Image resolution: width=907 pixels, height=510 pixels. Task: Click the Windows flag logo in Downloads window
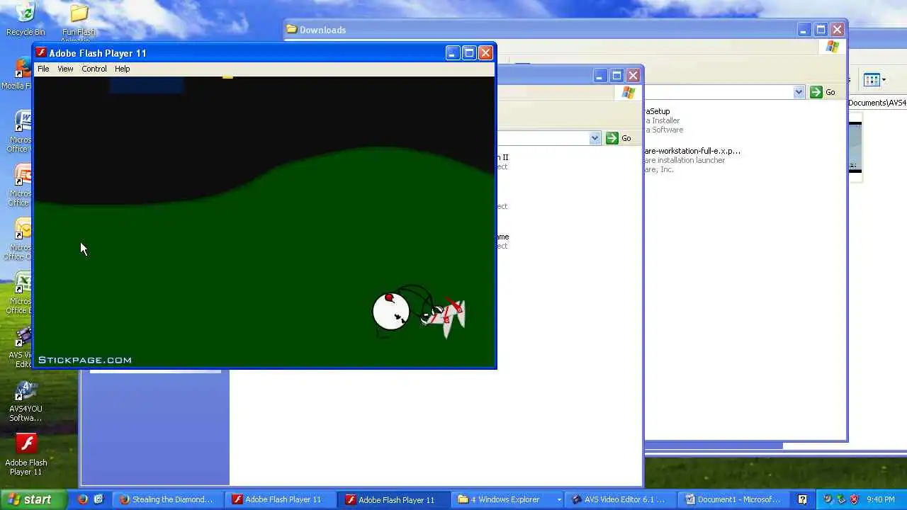(833, 47)
